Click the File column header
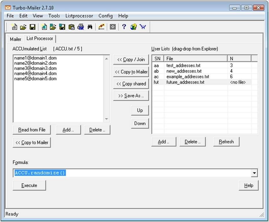Image resolution: width=269 pixels, height=222 pixels. pos(196,59)
